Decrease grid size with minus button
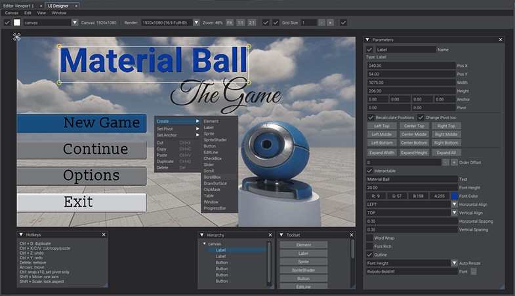This screenshot has width=515, height=296. [321, 23]
